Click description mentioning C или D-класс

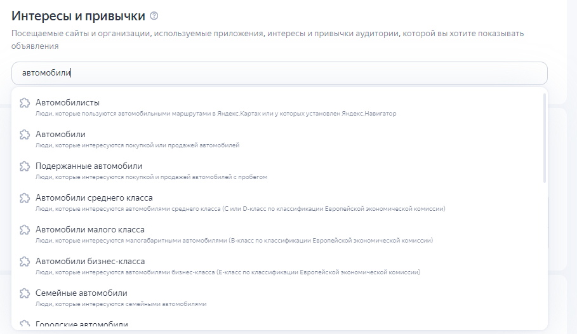coord(241,208)
